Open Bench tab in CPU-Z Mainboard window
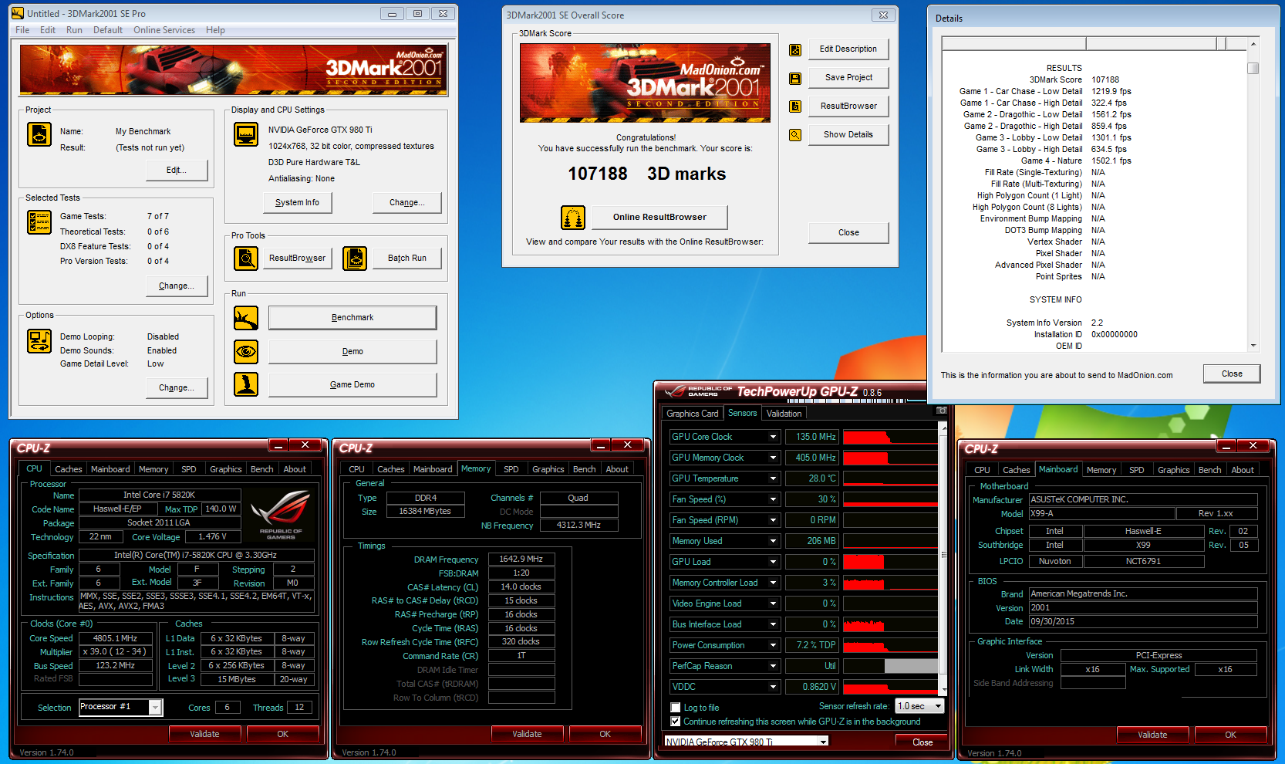The height and width of the screenshot is (764, 1285). tap(1209, 470)
